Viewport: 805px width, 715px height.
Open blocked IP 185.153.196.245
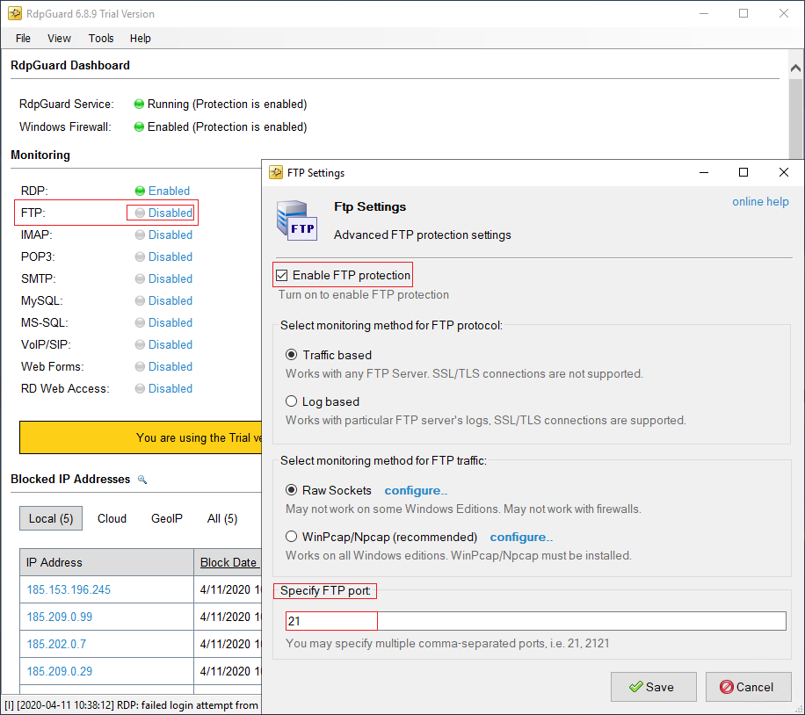[69, 589]
